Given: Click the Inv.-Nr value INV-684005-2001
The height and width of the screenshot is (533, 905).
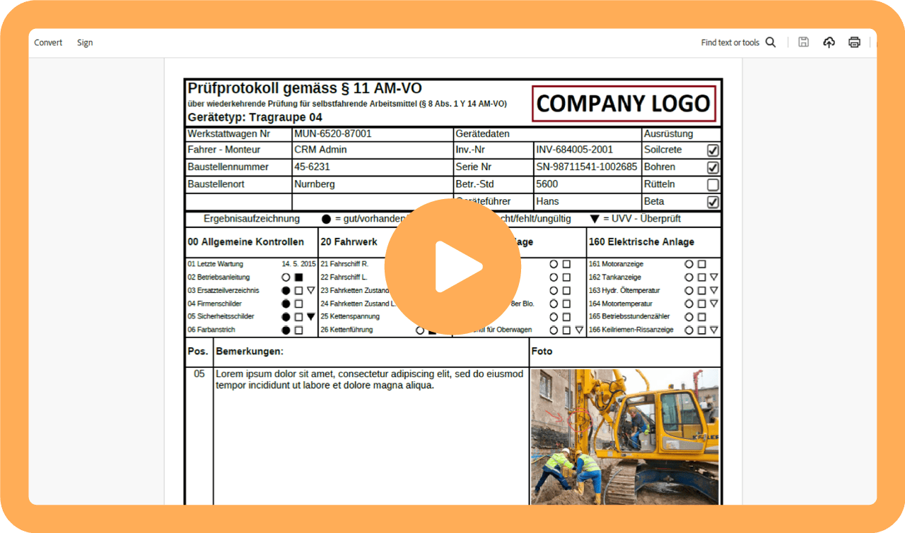Looking at the screenshot, I should point(575,150).
